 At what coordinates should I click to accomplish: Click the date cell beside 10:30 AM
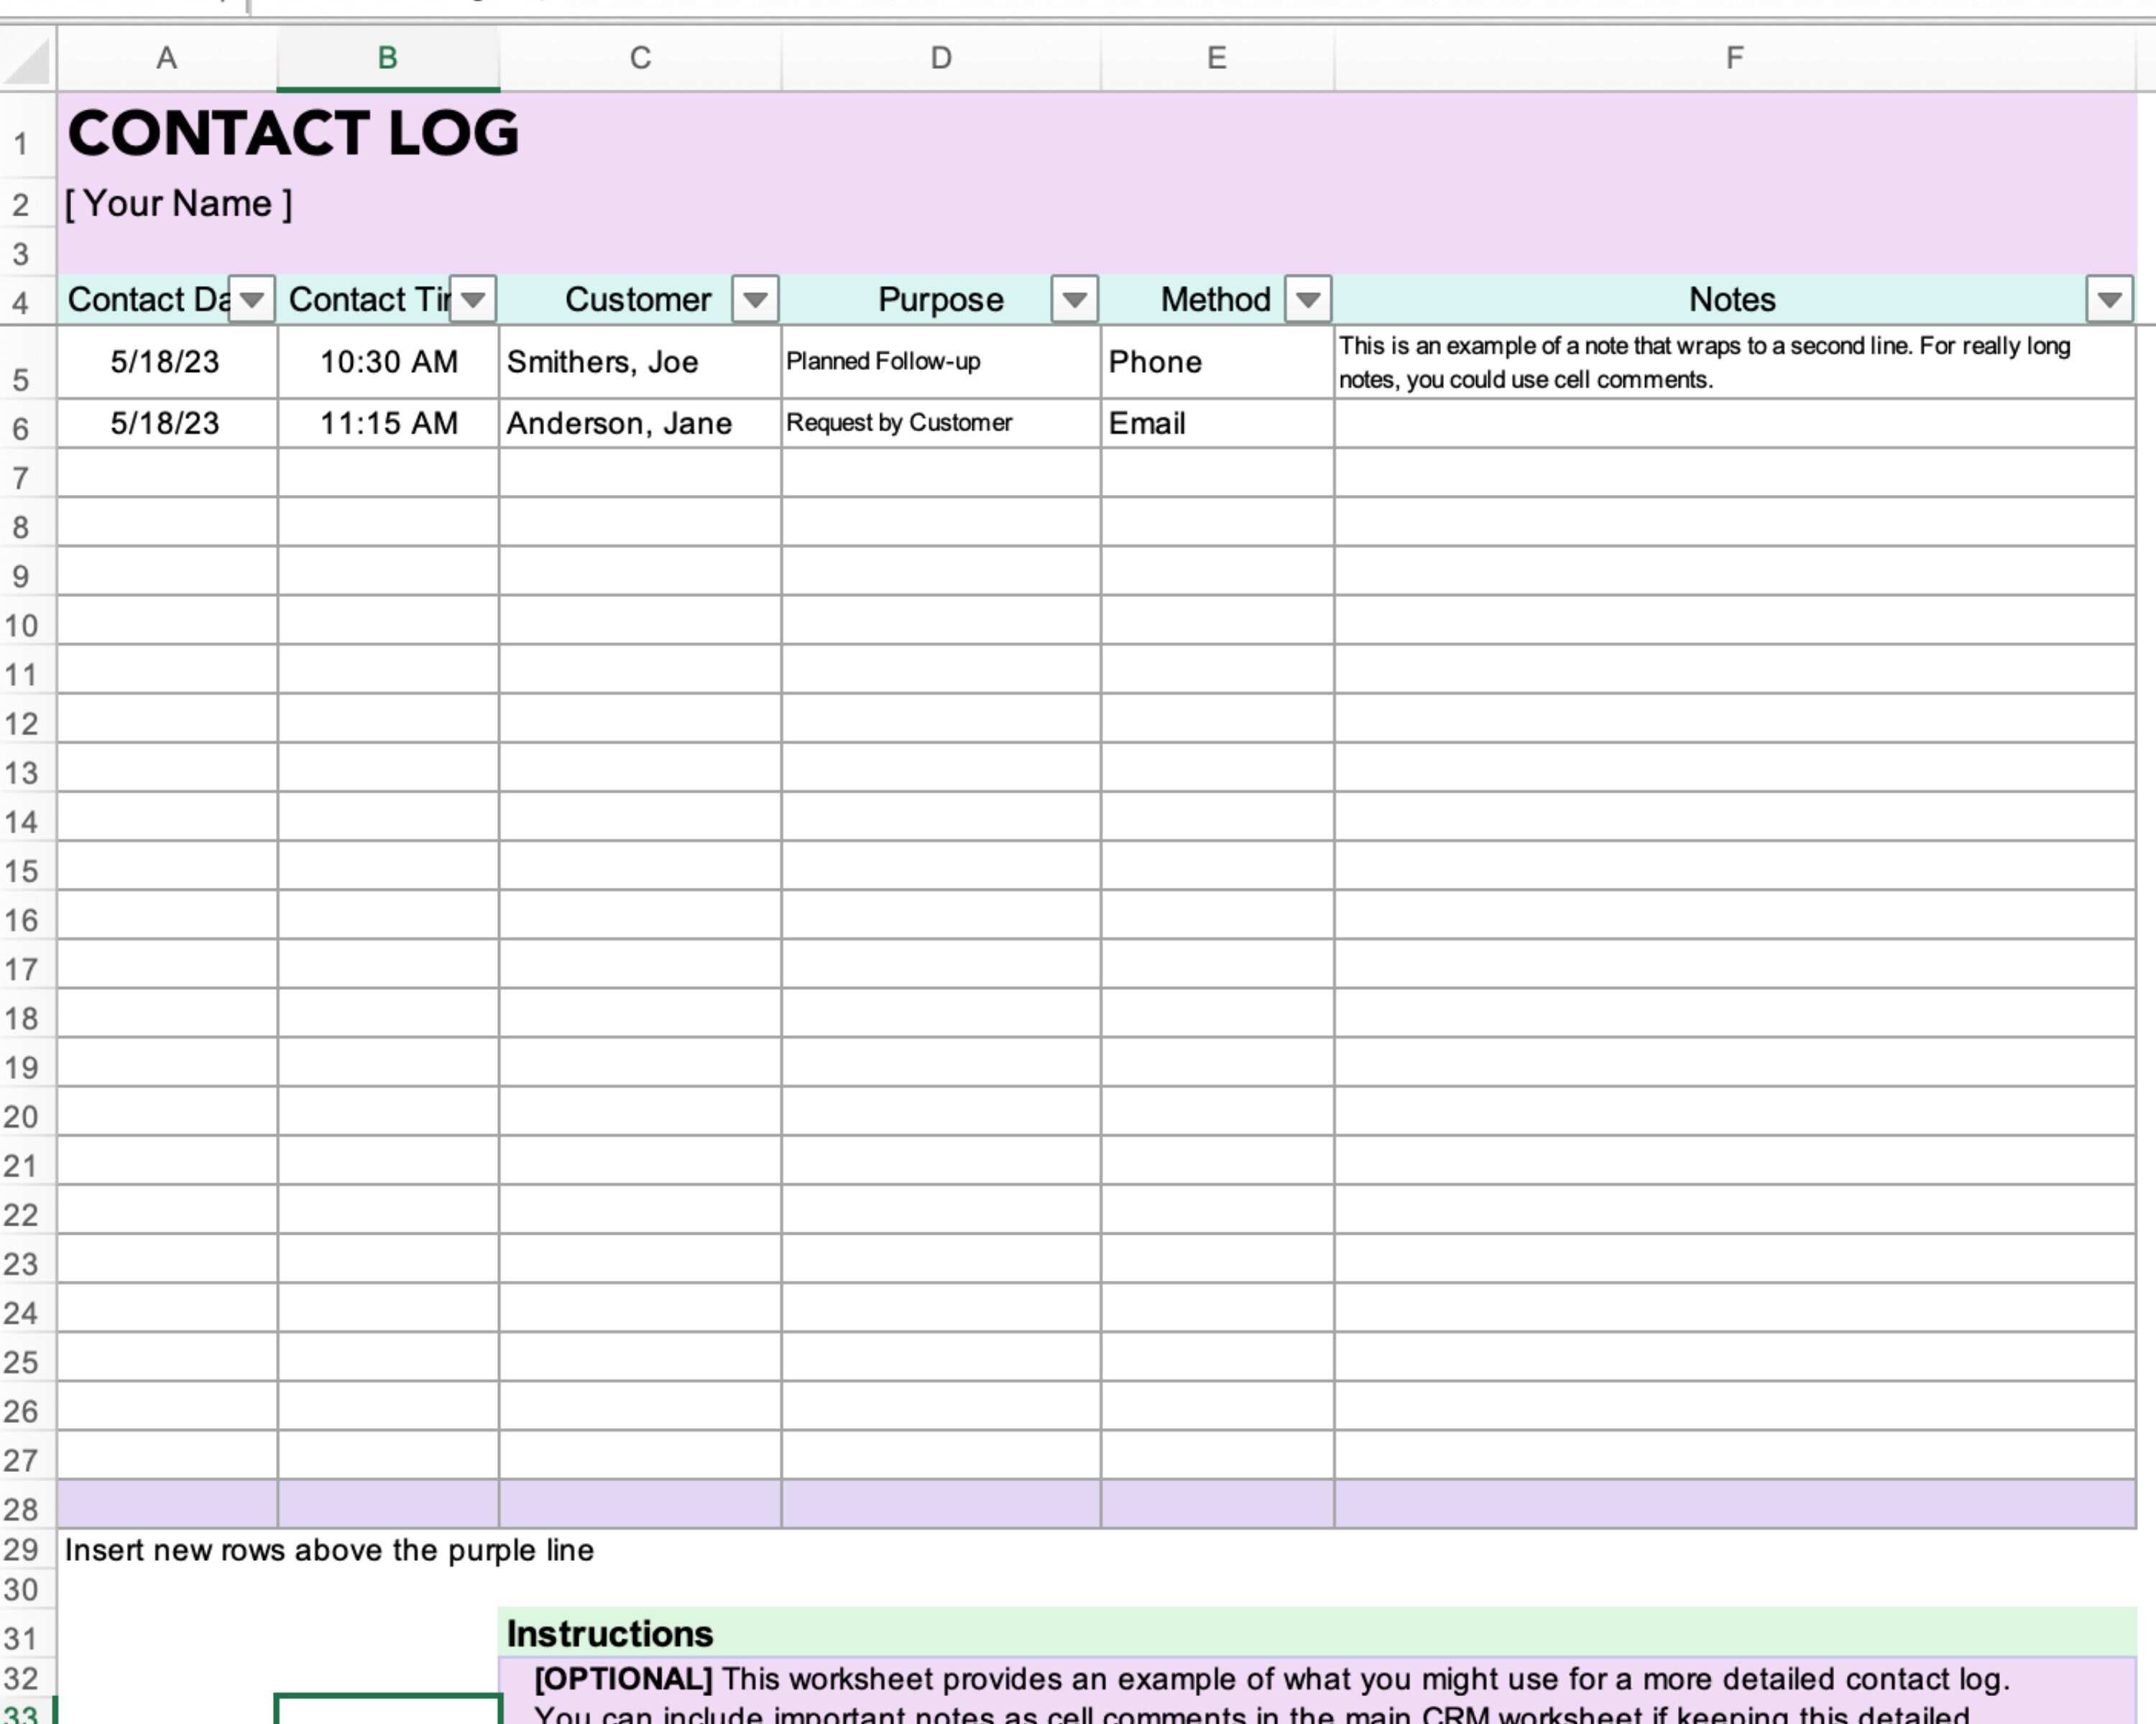(167, 362)
